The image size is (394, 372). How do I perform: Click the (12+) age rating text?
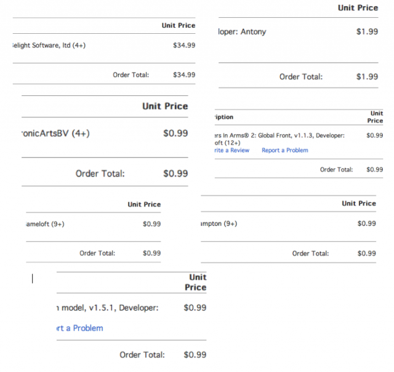pos(230,143)
